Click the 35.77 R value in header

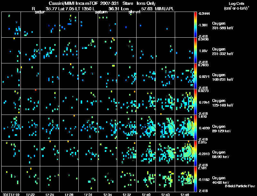51,9
